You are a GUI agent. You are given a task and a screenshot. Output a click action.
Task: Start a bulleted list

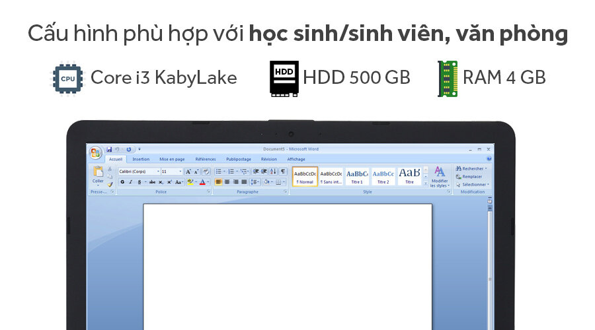click(219, 172)
